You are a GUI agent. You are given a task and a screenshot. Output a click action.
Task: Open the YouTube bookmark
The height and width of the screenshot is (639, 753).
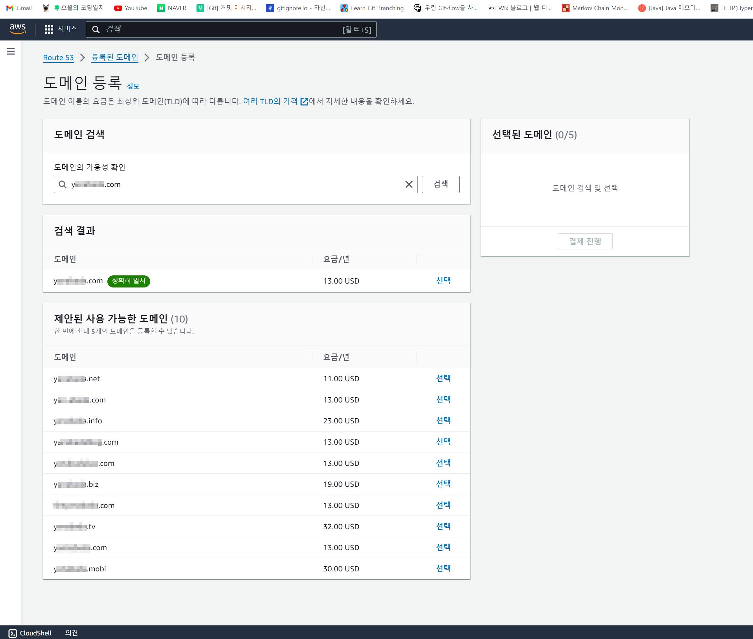click(x=131, y=8)
